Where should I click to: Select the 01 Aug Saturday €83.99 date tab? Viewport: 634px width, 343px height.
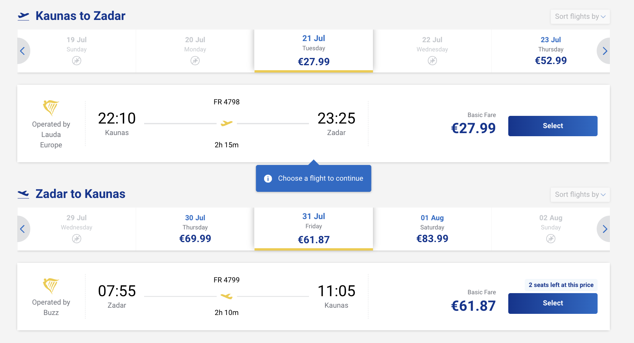click(432, 229)
